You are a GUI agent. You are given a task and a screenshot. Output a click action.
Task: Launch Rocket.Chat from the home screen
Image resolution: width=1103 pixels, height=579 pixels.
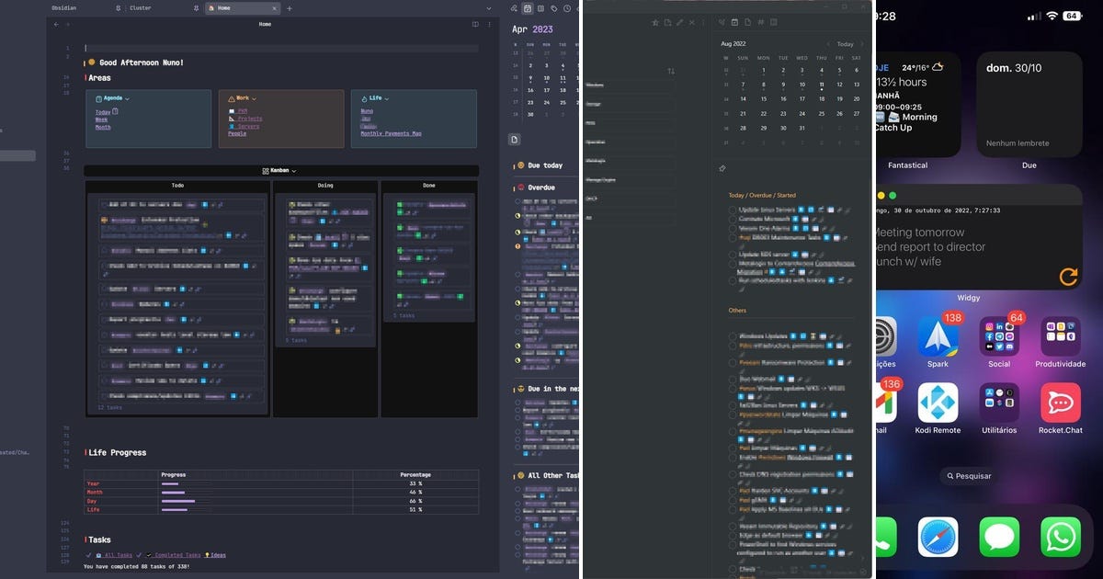[1061, 403]
